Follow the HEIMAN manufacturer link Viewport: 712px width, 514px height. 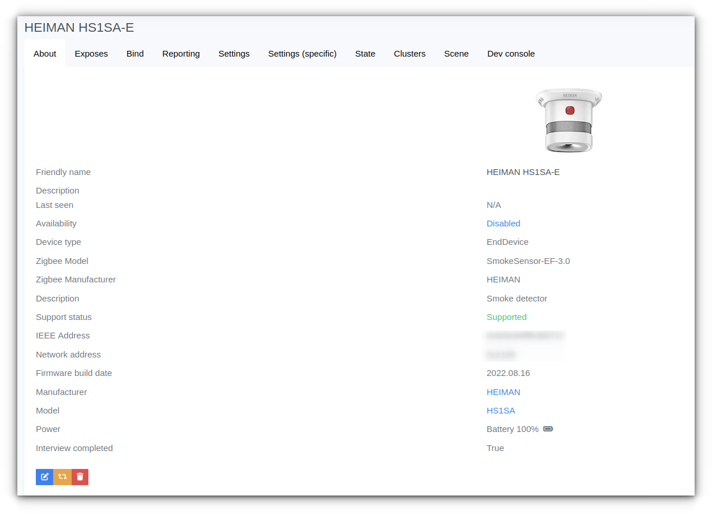click(503, 392)
